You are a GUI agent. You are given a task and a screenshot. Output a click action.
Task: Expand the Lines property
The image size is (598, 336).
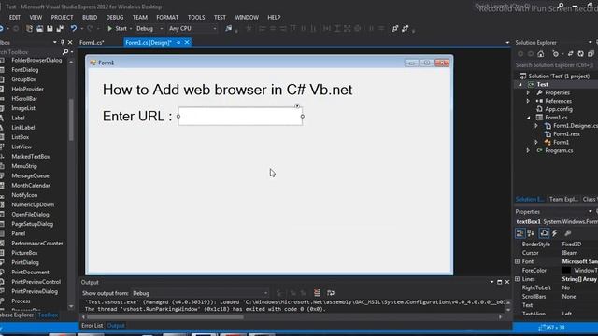point(517,279)
